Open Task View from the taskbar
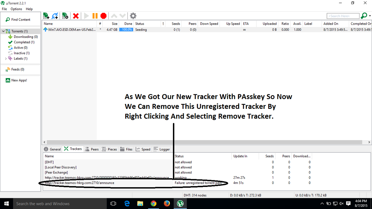The height and width of the screenshot is (209, 372). coord(114,203)
